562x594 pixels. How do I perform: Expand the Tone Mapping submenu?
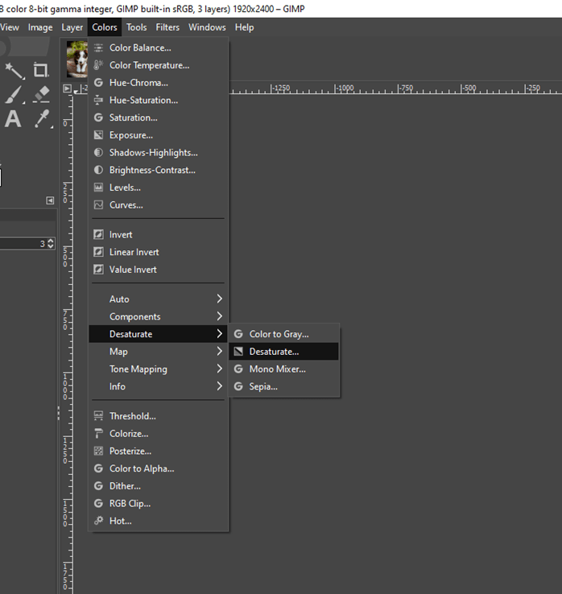(159, 369)
